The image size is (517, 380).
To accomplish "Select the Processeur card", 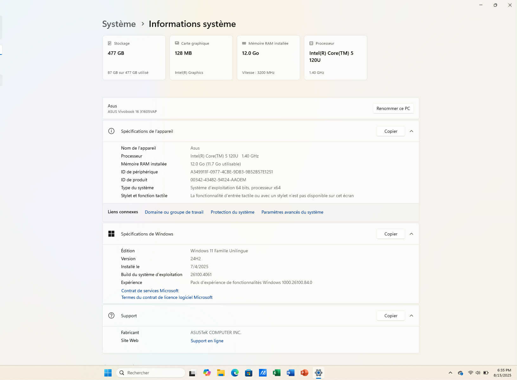I will point(336,58).
